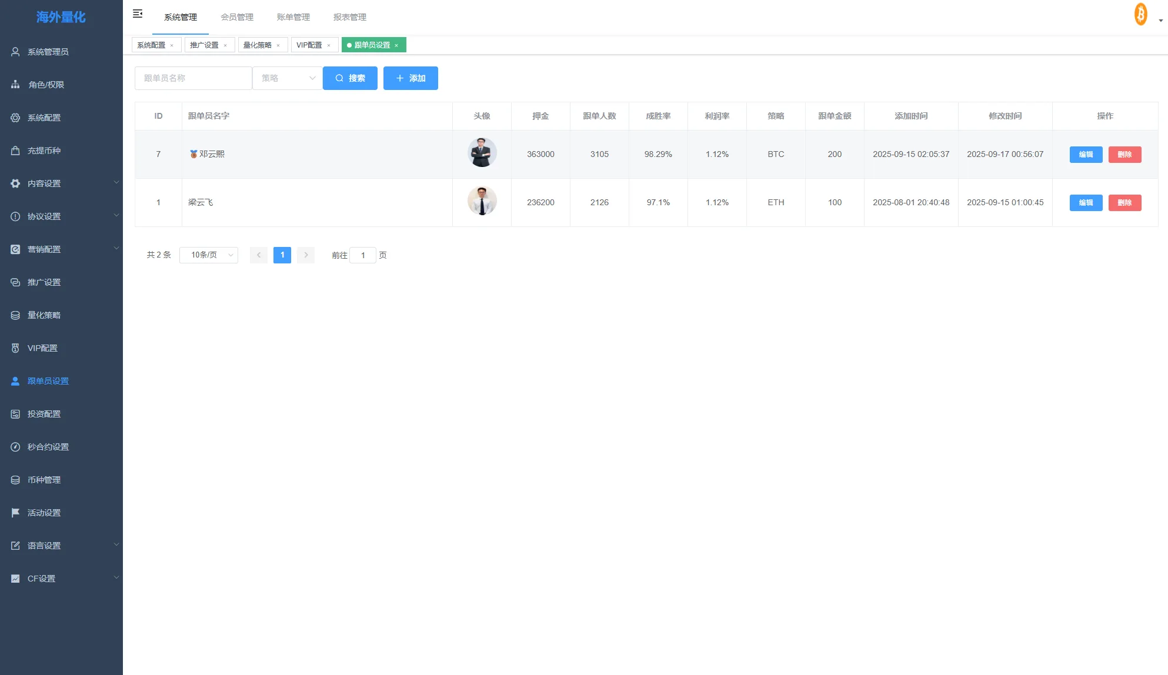Close the VIP配置 tab
The image size is (1168, 675).
[329, 45]
